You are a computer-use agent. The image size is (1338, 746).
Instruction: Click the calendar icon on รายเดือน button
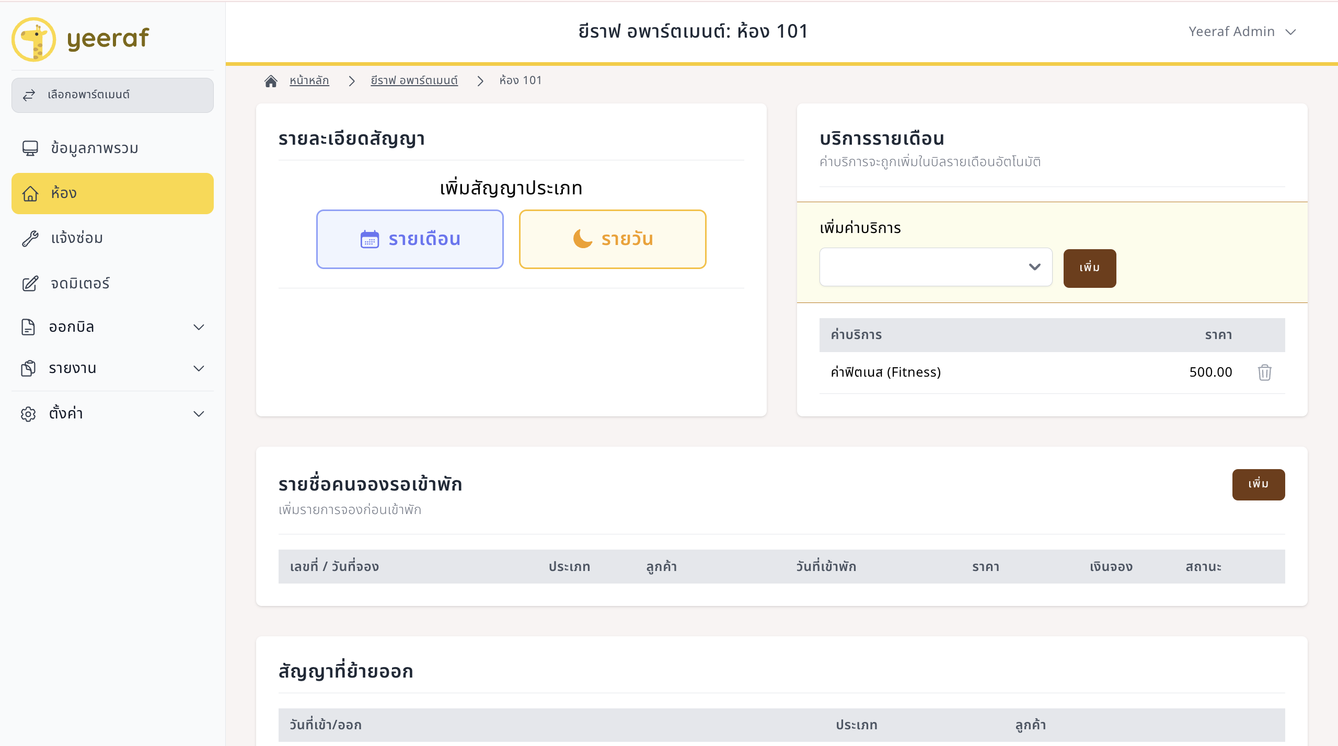[370, 239]
